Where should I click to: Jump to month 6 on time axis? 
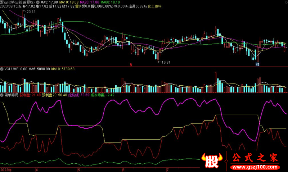pyautogui.click(x=123, y=170)
